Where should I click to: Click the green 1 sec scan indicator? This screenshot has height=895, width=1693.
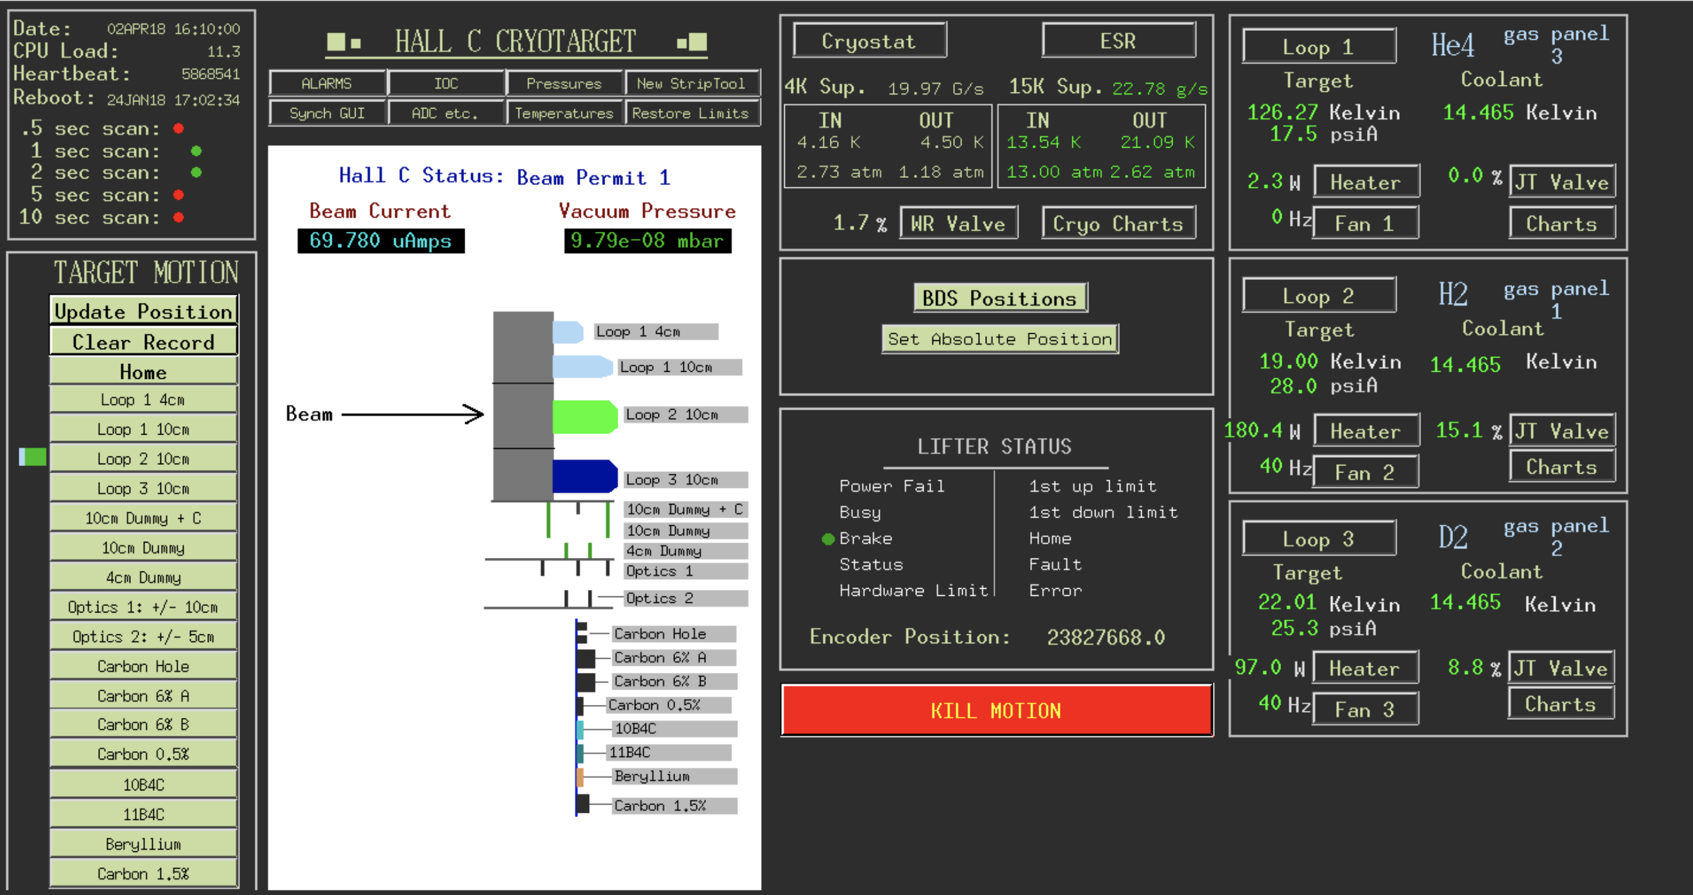(x=196, y=152)
